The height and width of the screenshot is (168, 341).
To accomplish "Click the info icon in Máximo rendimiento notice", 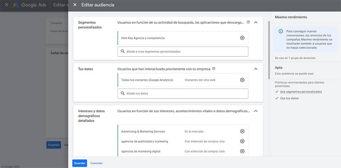I will pyautogui.click(x=281, y=31).
